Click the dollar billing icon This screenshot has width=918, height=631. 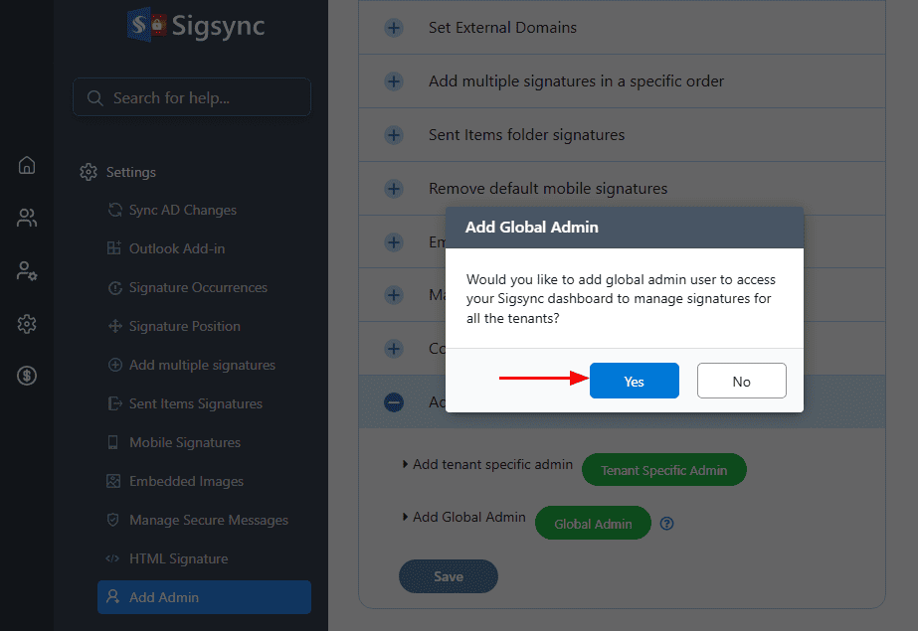point(27,376)
